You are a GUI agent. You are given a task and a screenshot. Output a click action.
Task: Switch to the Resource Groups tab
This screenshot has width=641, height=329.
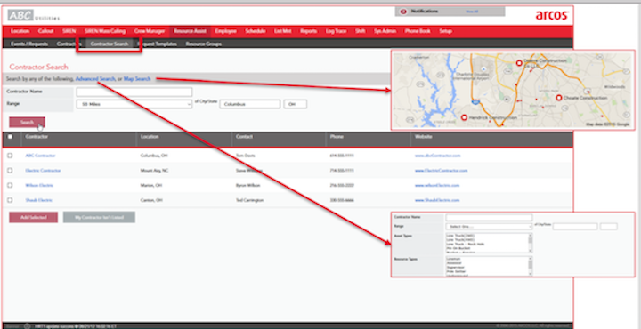tap(204, 44)
